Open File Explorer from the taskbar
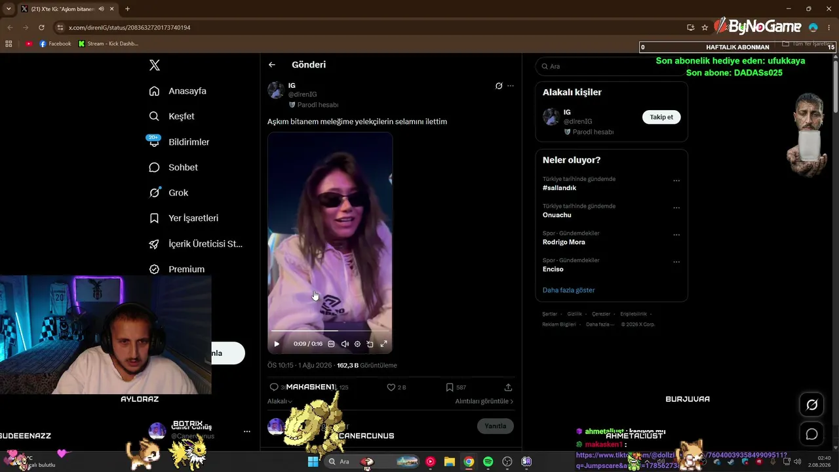 (450, 462)
